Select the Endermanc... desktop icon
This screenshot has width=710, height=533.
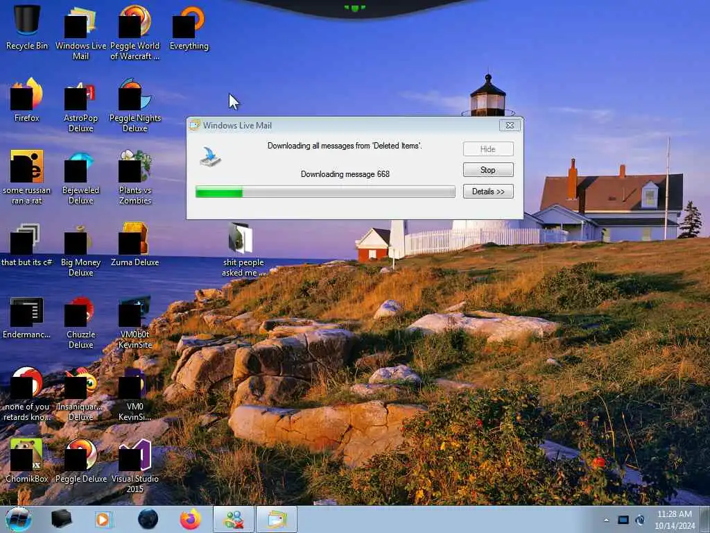[x=26, y=317]
